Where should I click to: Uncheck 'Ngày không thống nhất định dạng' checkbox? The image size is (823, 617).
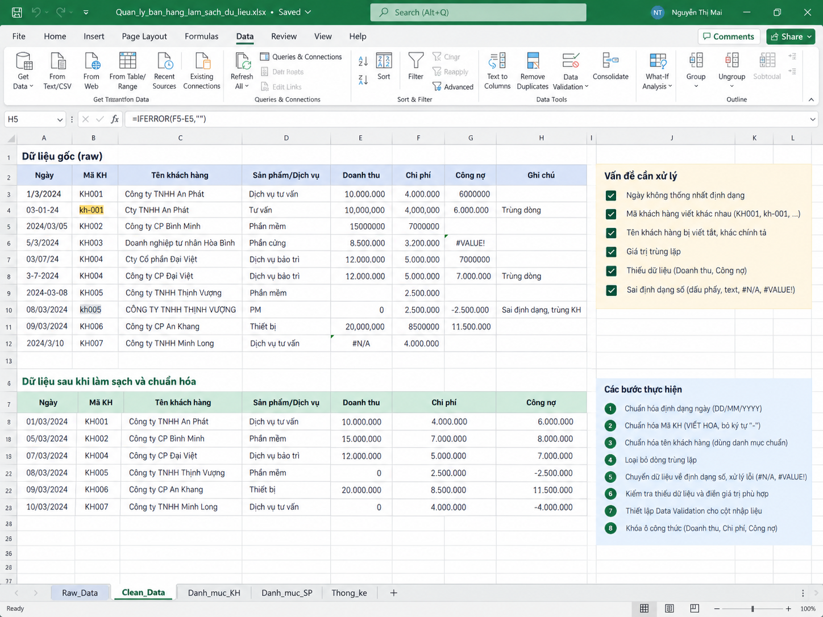point(611,195)
